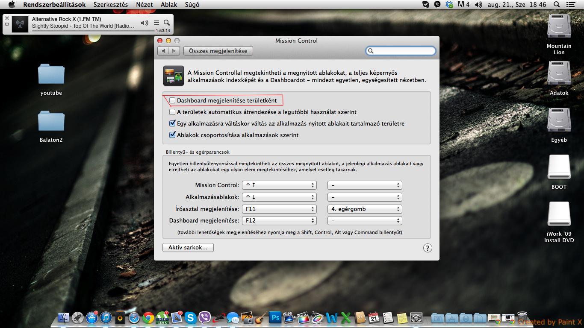Open the App Store in the Dock
This screenshot has height=328, width=584.
(x=92, y=318)
